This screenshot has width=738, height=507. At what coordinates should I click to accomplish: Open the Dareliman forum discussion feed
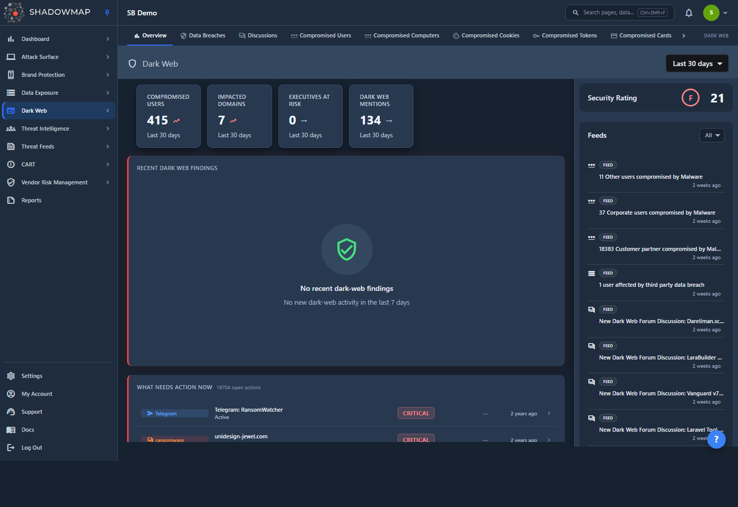[656, 320]
